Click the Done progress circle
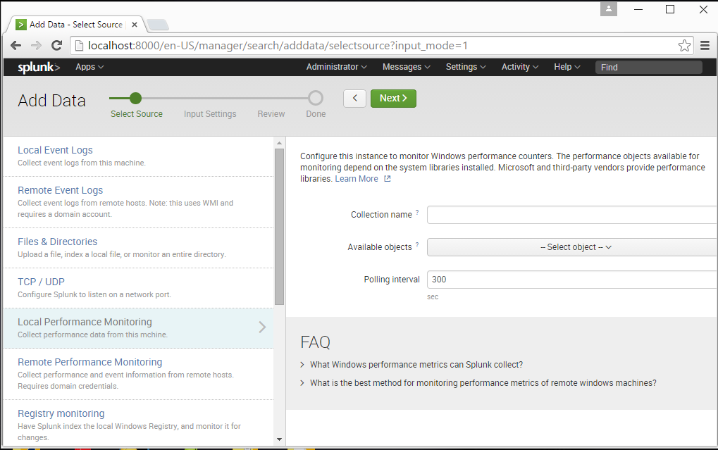Viewport: 718px width, 450px height. 316,98
